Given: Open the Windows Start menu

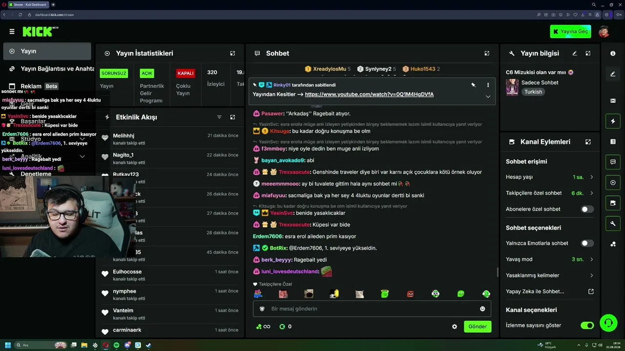Looking at the screenshot, I should pyautogui.click(x=8, y=345).
